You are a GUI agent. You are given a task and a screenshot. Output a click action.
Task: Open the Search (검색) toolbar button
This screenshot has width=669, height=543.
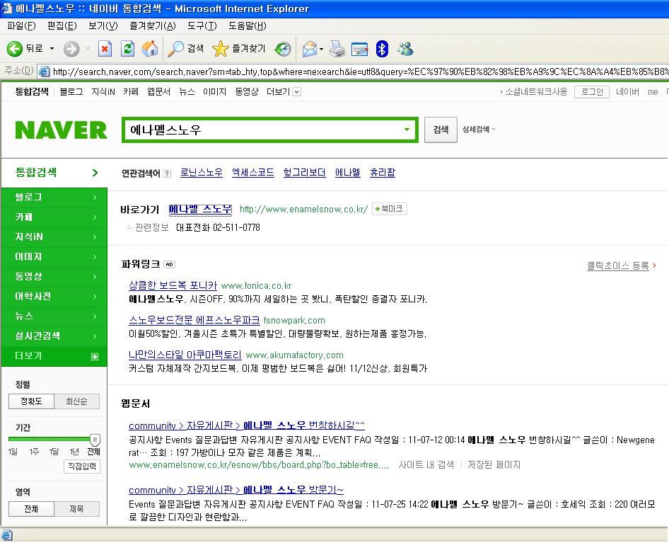point(185,49)
